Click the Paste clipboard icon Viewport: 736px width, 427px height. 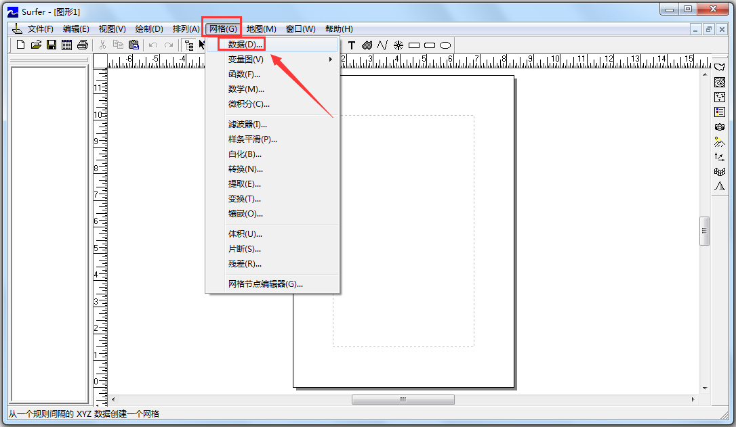tap(134, 45)
